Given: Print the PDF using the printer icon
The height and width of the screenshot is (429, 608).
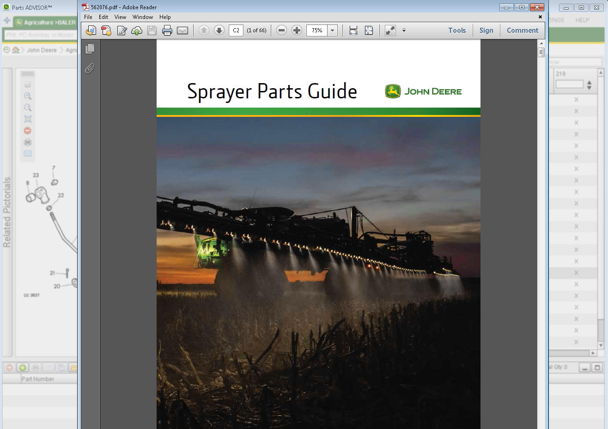Looking at the screenshot, I should tap(167, 30).
